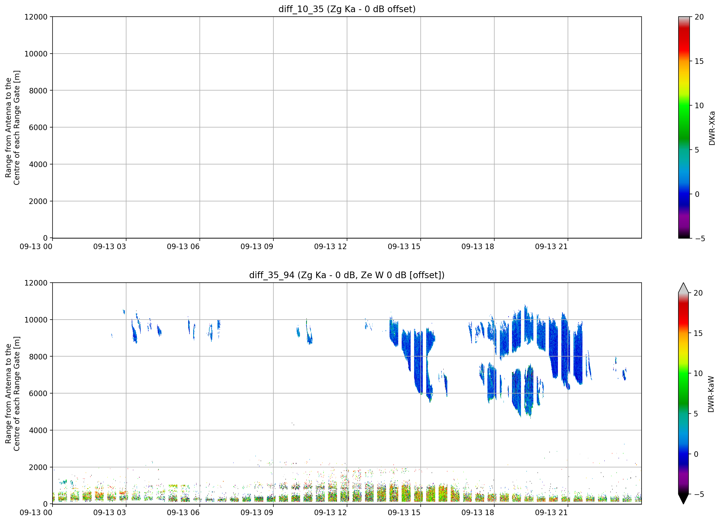The width and height of the screenshot is (721, 522).
Task: Click the '09-13 21' x-tick of the diff_10_35 plot
Action: (551, 247)
